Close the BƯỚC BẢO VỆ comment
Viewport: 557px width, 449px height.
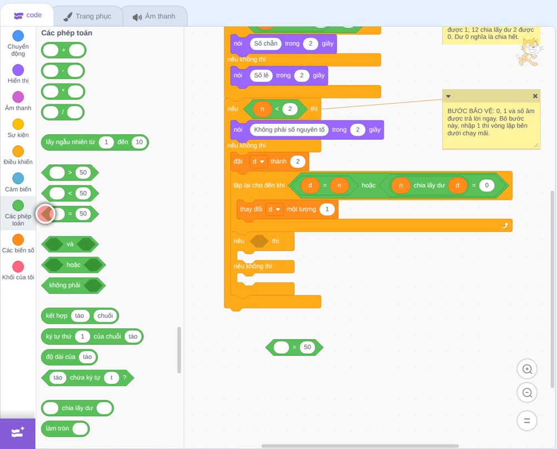click(535, 96)
